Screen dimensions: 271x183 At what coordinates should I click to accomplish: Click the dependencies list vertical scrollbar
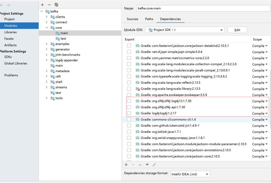pyautogui.click(x=270, y=99)
